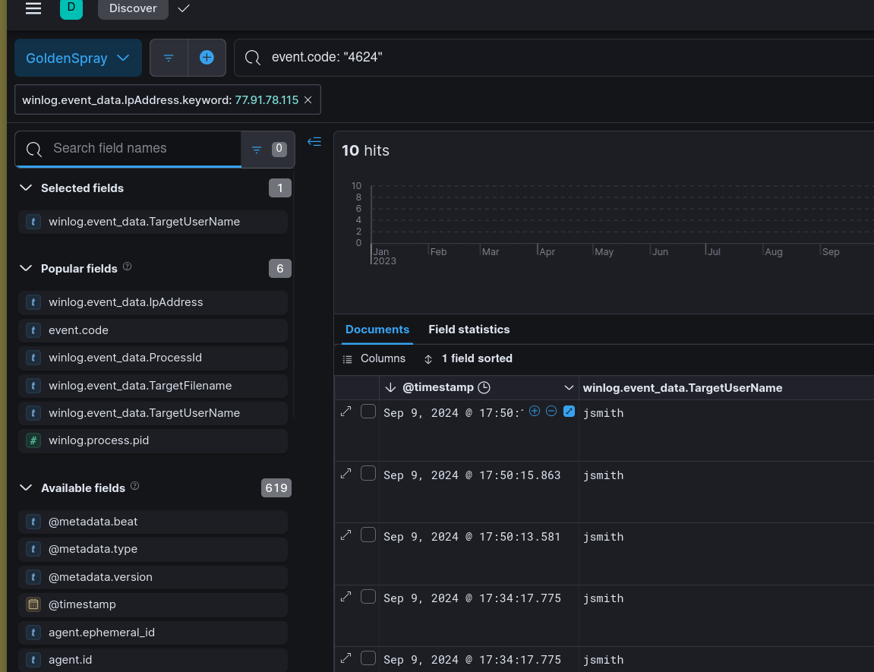Open the filter options menu beside GoldenSpray
The height and width of the screenshot is (672, 874).
point(169,58)
